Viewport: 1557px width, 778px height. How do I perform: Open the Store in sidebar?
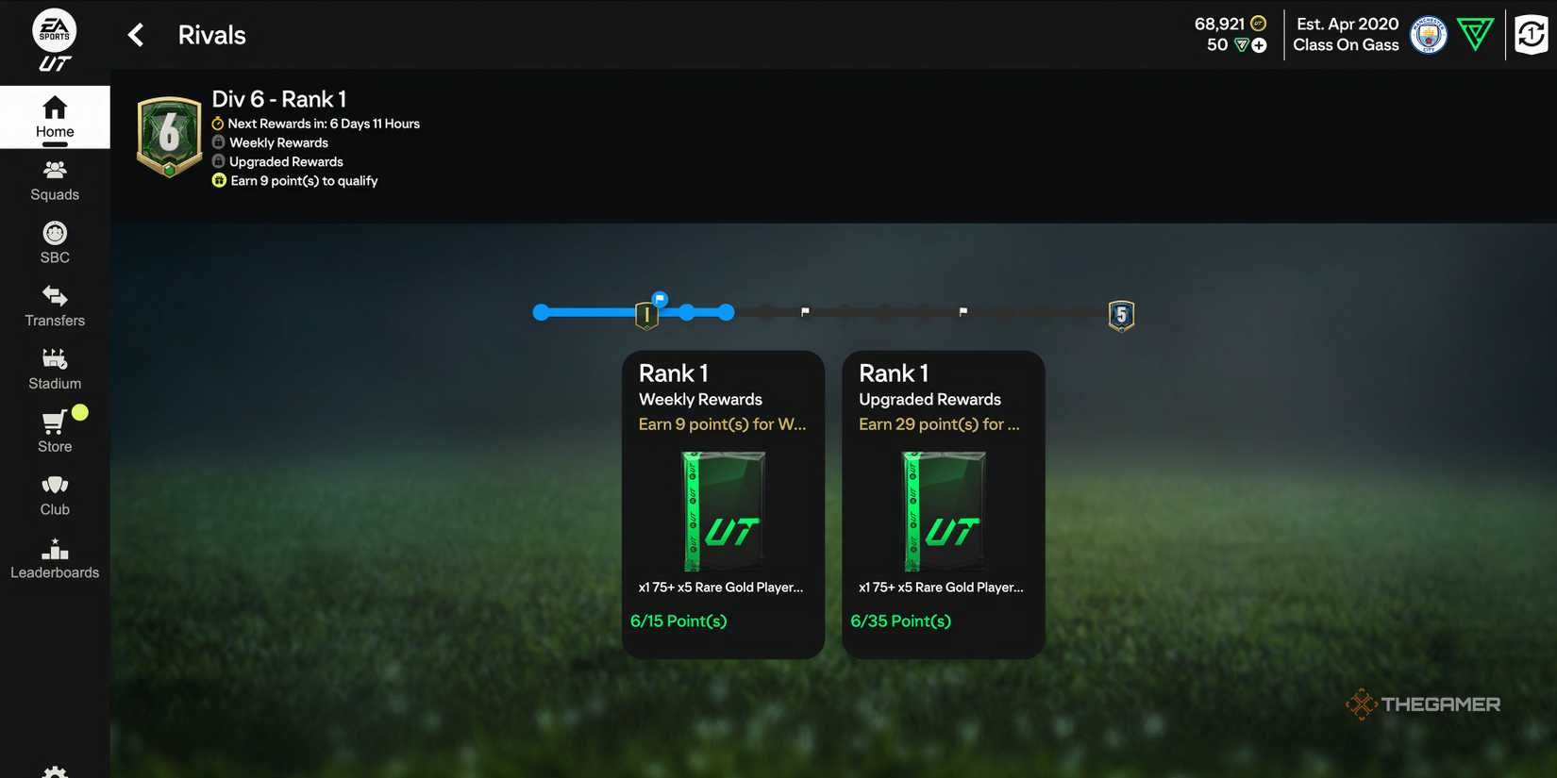55,432
